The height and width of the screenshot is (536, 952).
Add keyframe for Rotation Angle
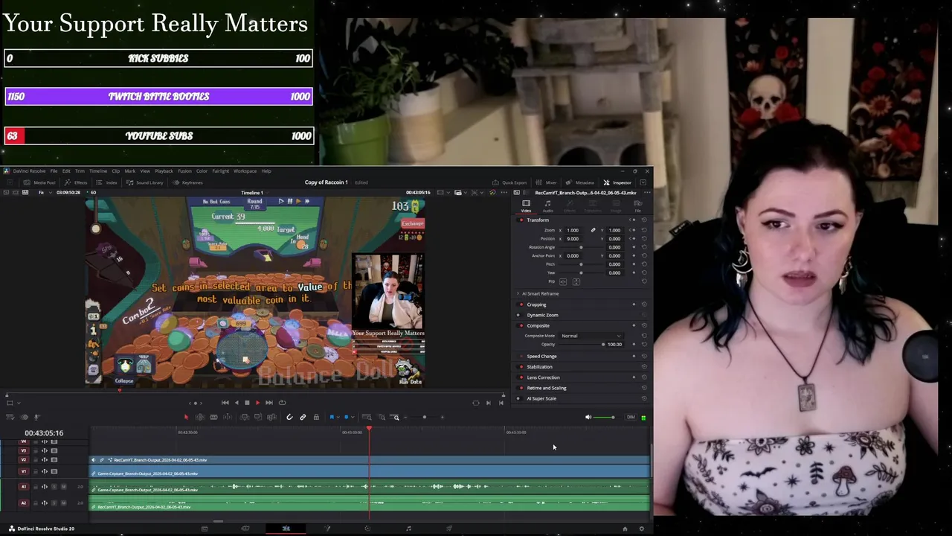click(x=634, y=247)
